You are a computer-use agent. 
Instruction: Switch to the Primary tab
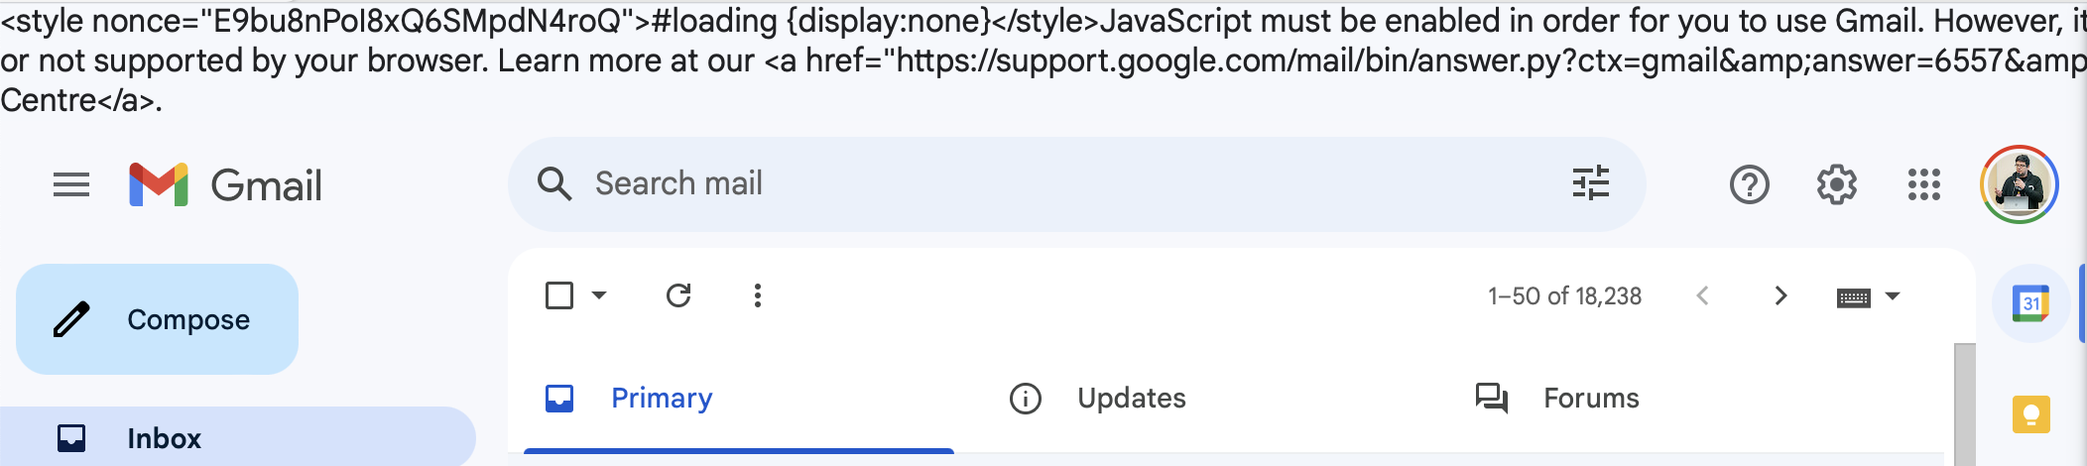[662, 399]
